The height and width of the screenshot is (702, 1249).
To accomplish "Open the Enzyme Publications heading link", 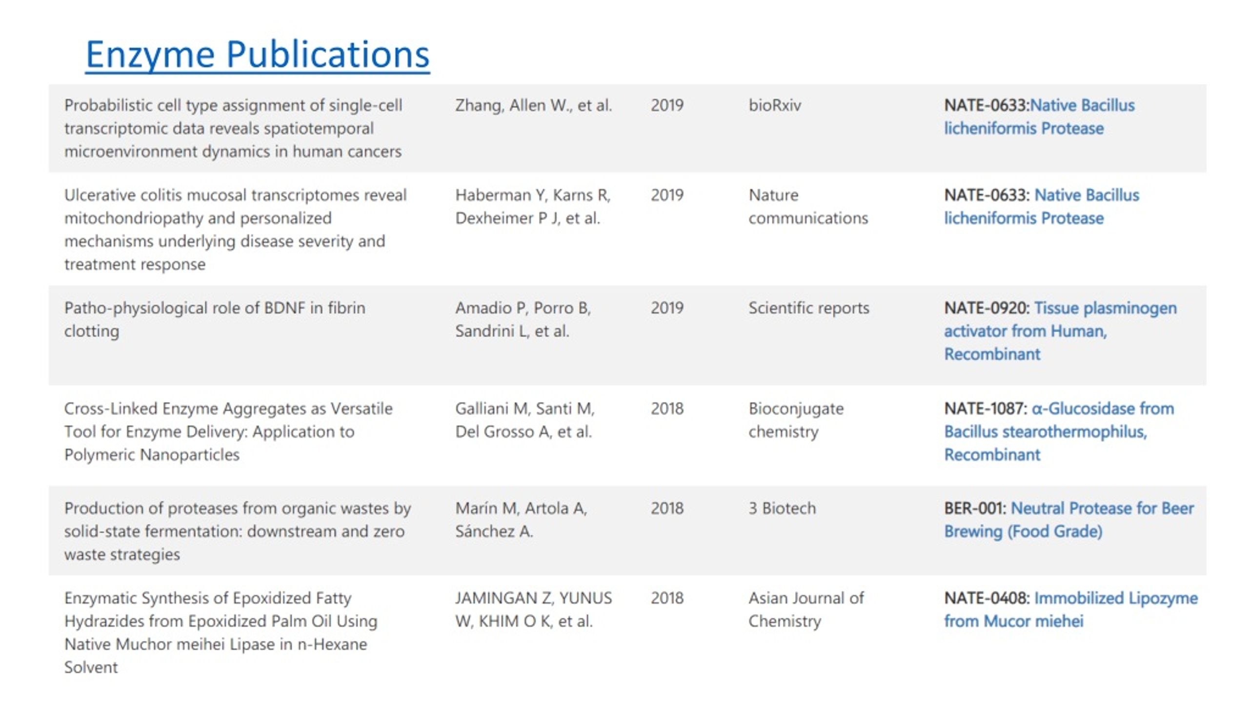I will (x=258, y=55).
